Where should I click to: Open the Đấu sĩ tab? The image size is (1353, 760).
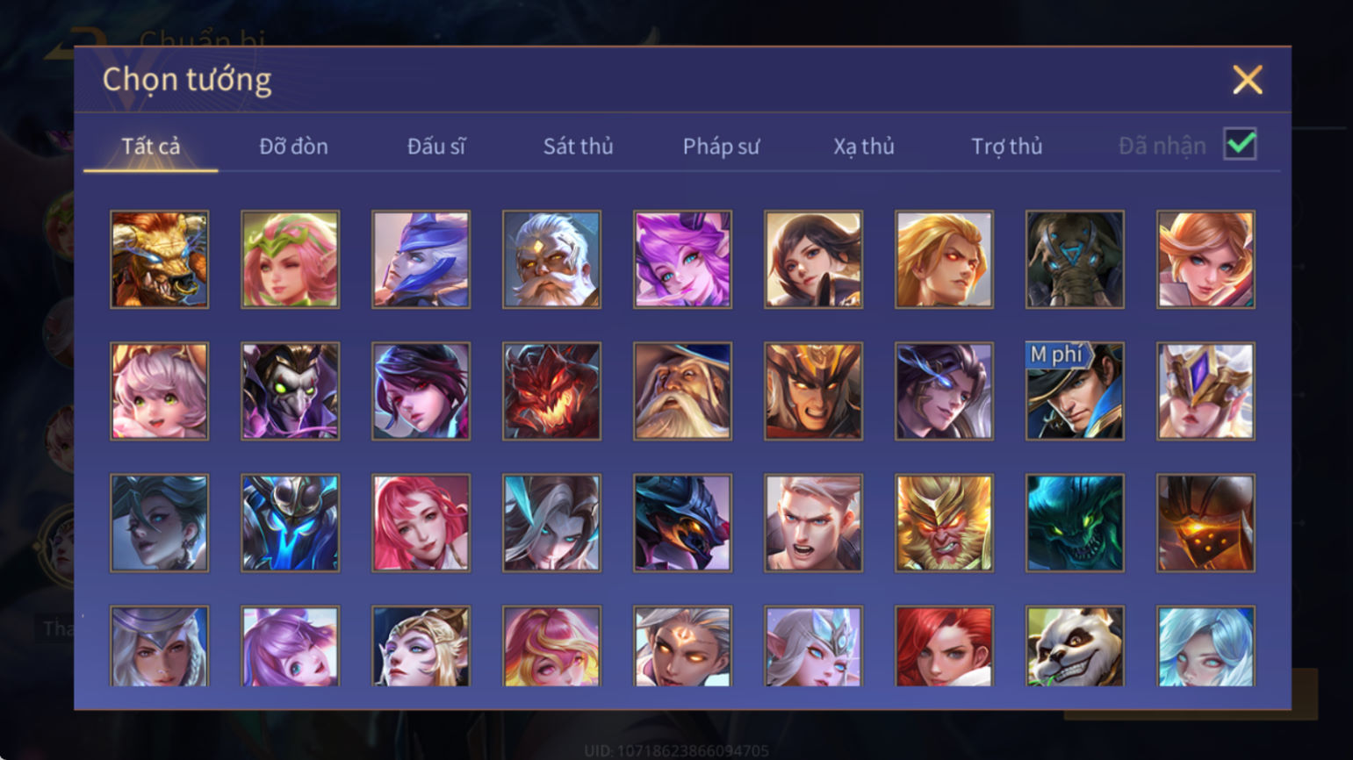(x=435, y=147)
